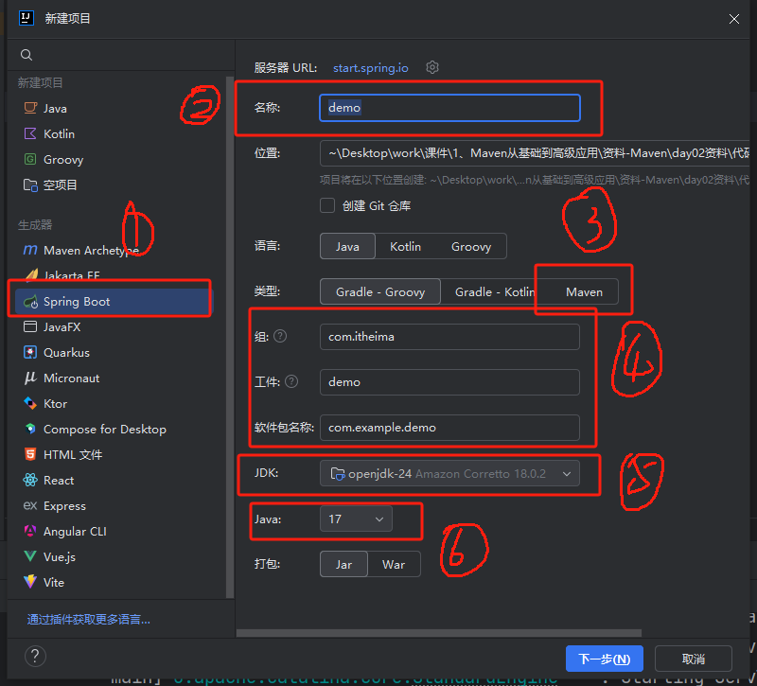Click the HTML5 shield icon
The image size is (757, 686).
coord(30,454)
